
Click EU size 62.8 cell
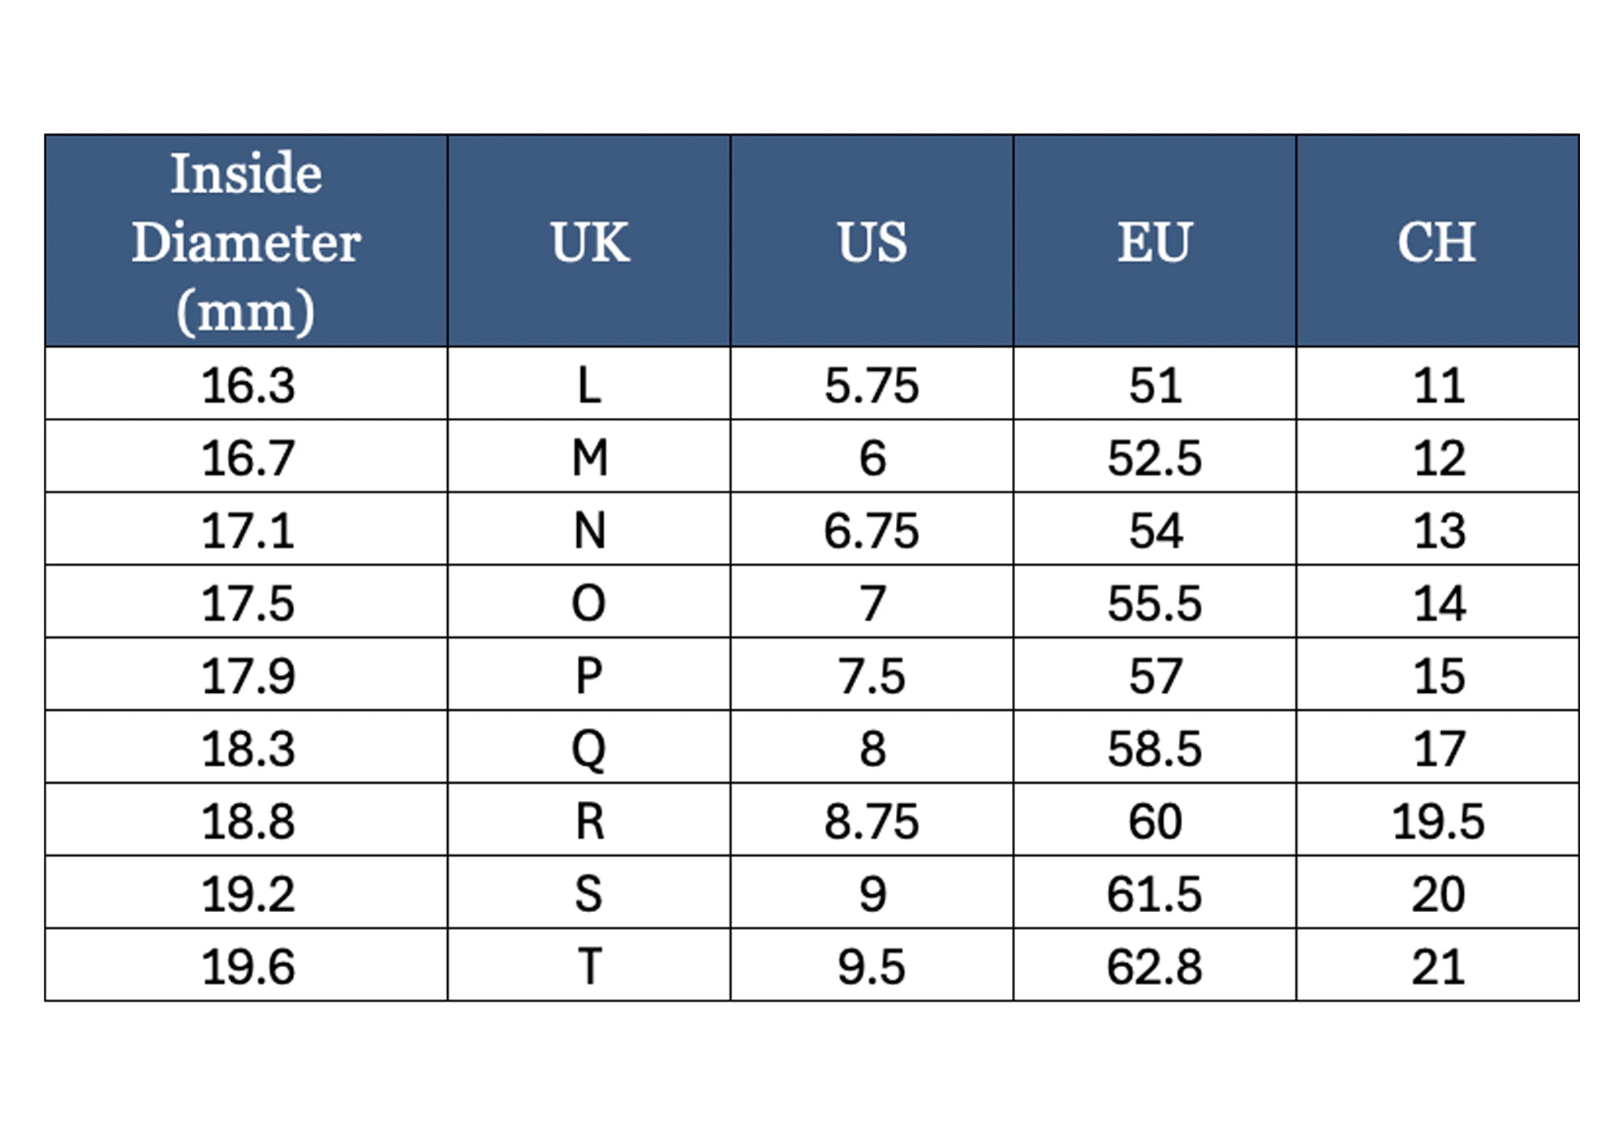(1154, 966)
